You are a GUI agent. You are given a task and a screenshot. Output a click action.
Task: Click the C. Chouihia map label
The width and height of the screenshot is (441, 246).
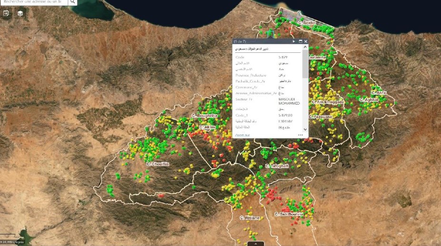point(157,164)
